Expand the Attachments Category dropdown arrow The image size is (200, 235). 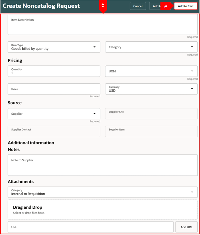tap(192, 192)
